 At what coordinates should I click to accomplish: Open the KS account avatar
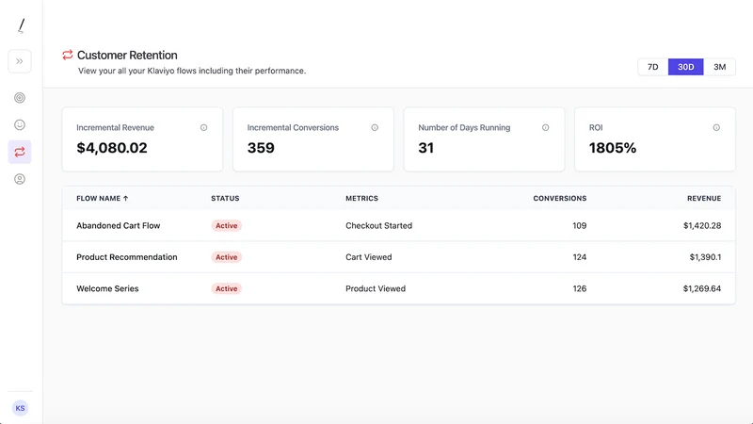point(20,408)
